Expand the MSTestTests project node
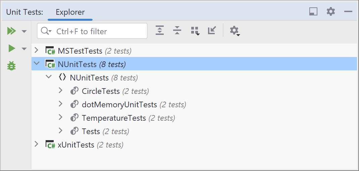This screenshot has height=171, width=359. pos(37,51)
